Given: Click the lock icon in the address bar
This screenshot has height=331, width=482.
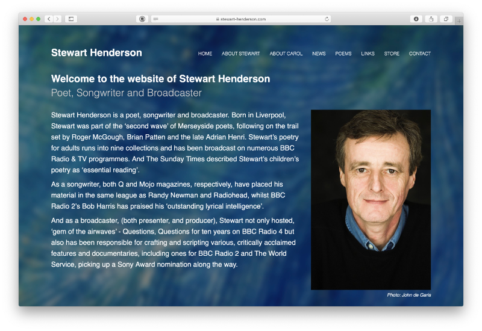Looking at the screenshot, I should pyautogui.click(x=218, y=19).
